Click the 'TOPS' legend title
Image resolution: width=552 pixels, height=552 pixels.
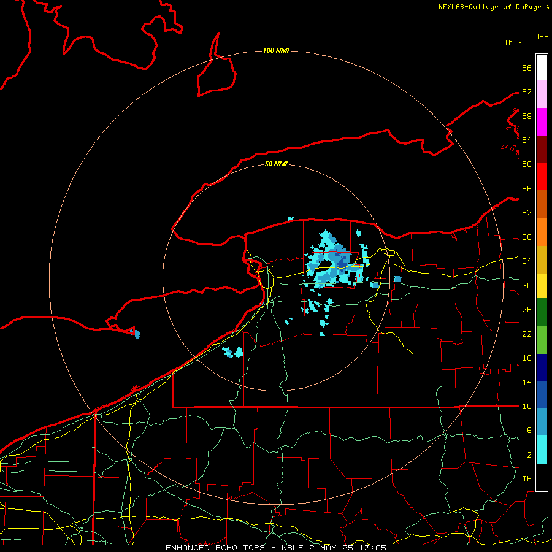(x=539, y=37)
